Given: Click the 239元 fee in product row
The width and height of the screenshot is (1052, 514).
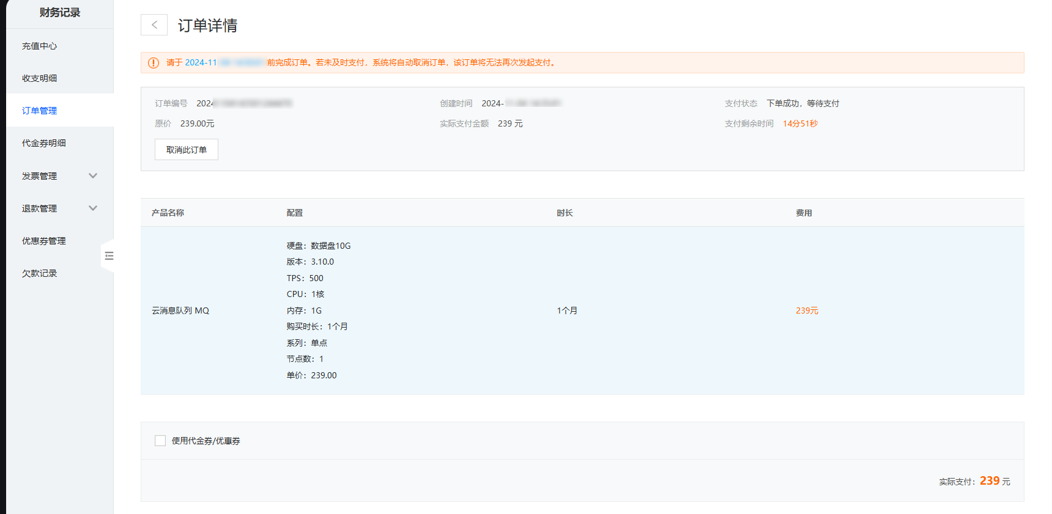Looking at the screenshot, I should coord(807,310).
